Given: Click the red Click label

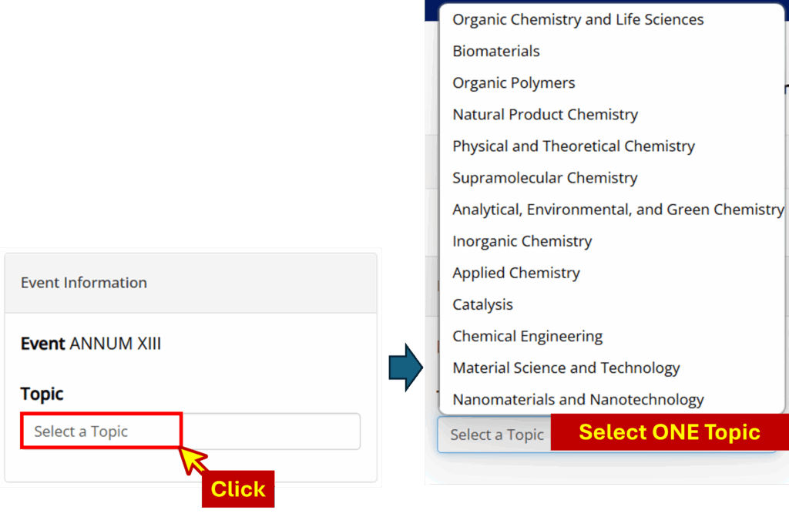Looking at the screenshot, I should tap(238, 489).
